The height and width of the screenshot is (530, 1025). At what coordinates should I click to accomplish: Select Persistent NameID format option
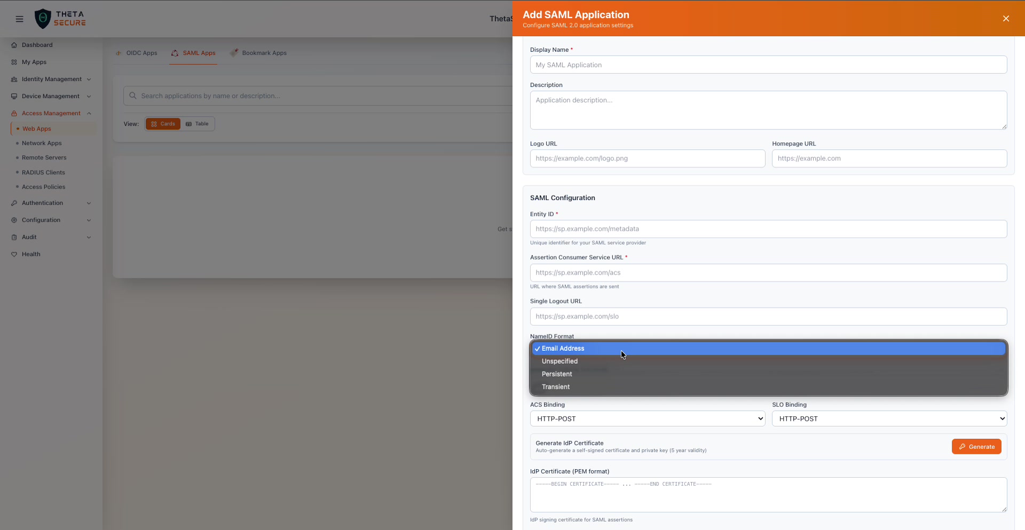click(557, 374)
